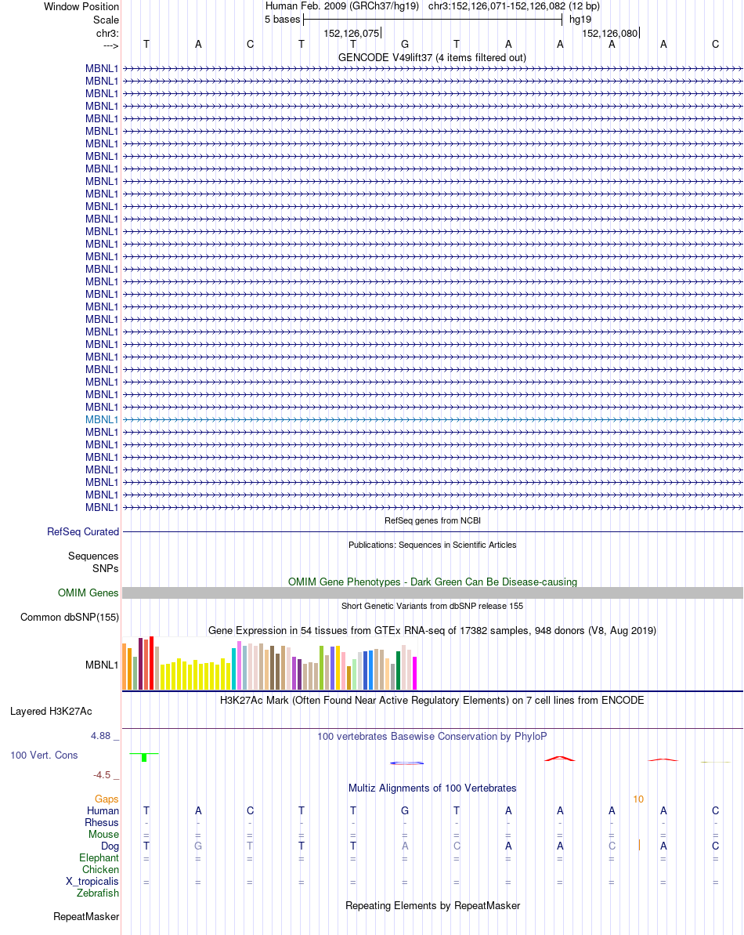This screenshot has width=744, height=935.
Task: Open the OMIM Gene Phenotypes track title
Action: [432, 582]
